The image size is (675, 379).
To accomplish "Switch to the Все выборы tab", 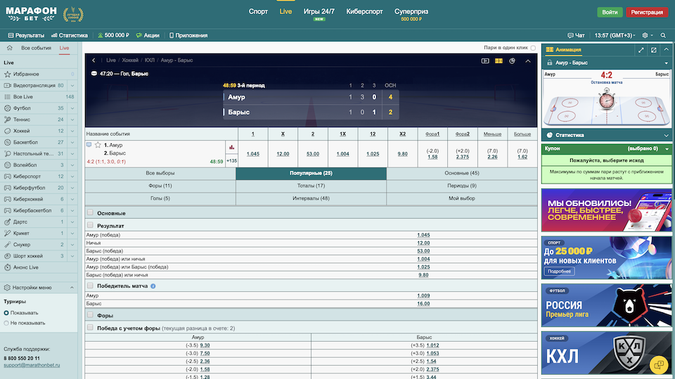I will [x=160, y=173].
